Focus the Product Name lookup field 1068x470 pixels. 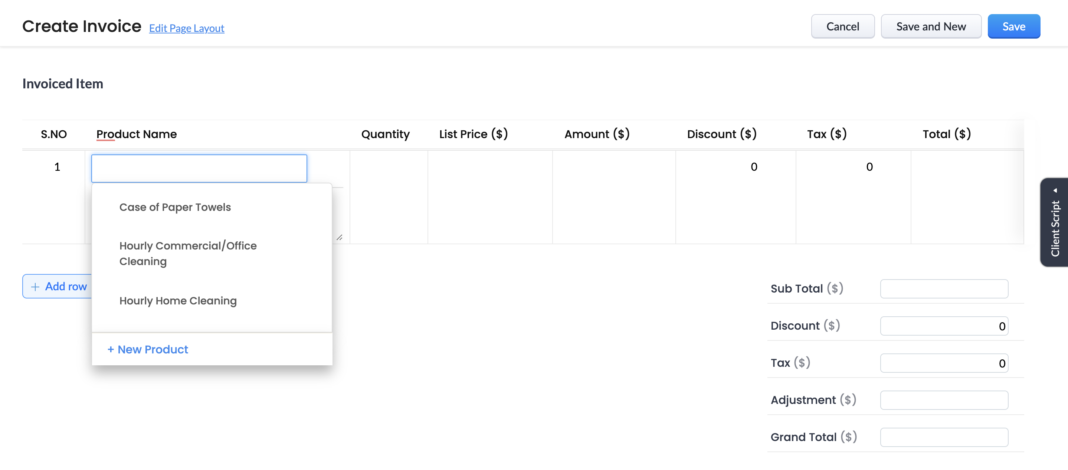(199, 169)
